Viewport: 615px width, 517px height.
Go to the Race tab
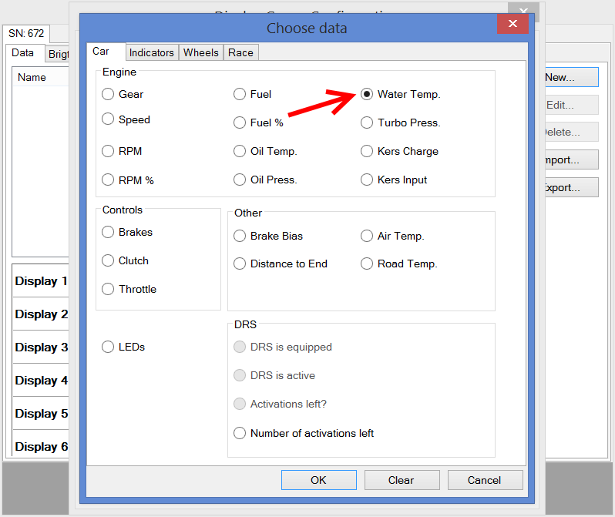coord(240,52)
